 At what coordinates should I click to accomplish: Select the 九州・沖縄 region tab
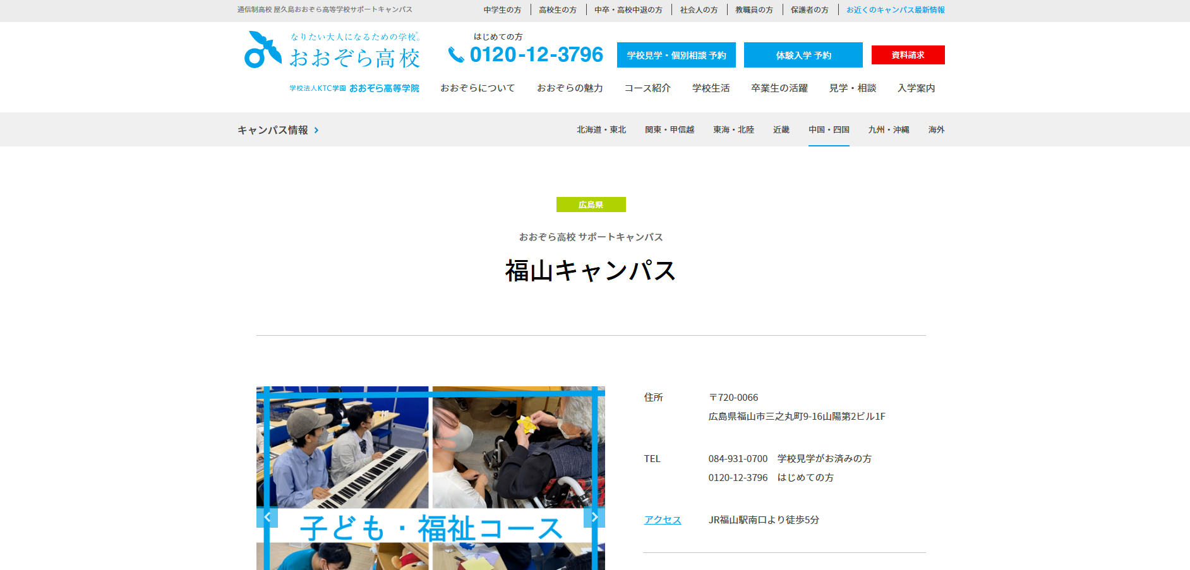pos(889,130)
